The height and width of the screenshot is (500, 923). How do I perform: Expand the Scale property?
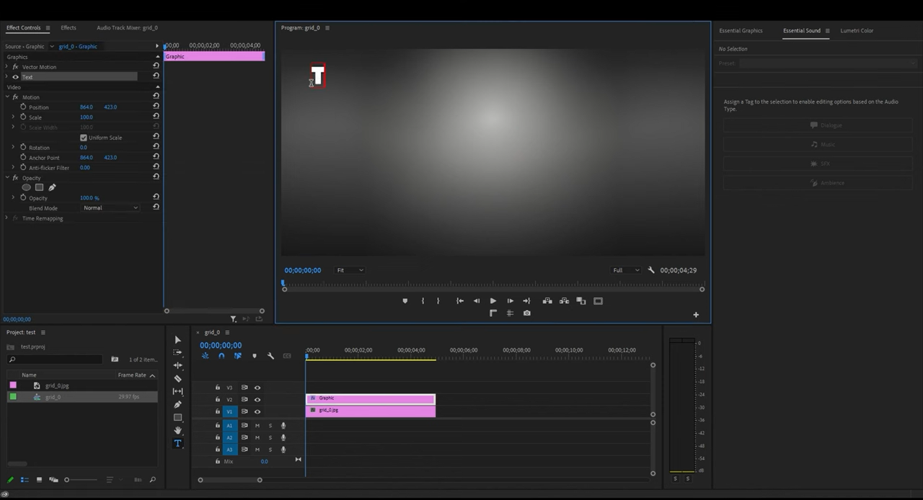tap(13, 117)
